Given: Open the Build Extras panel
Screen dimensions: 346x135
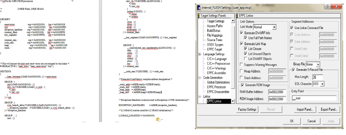Looking at the screenshot, I should pyautogui.click(x=213, y=31).
